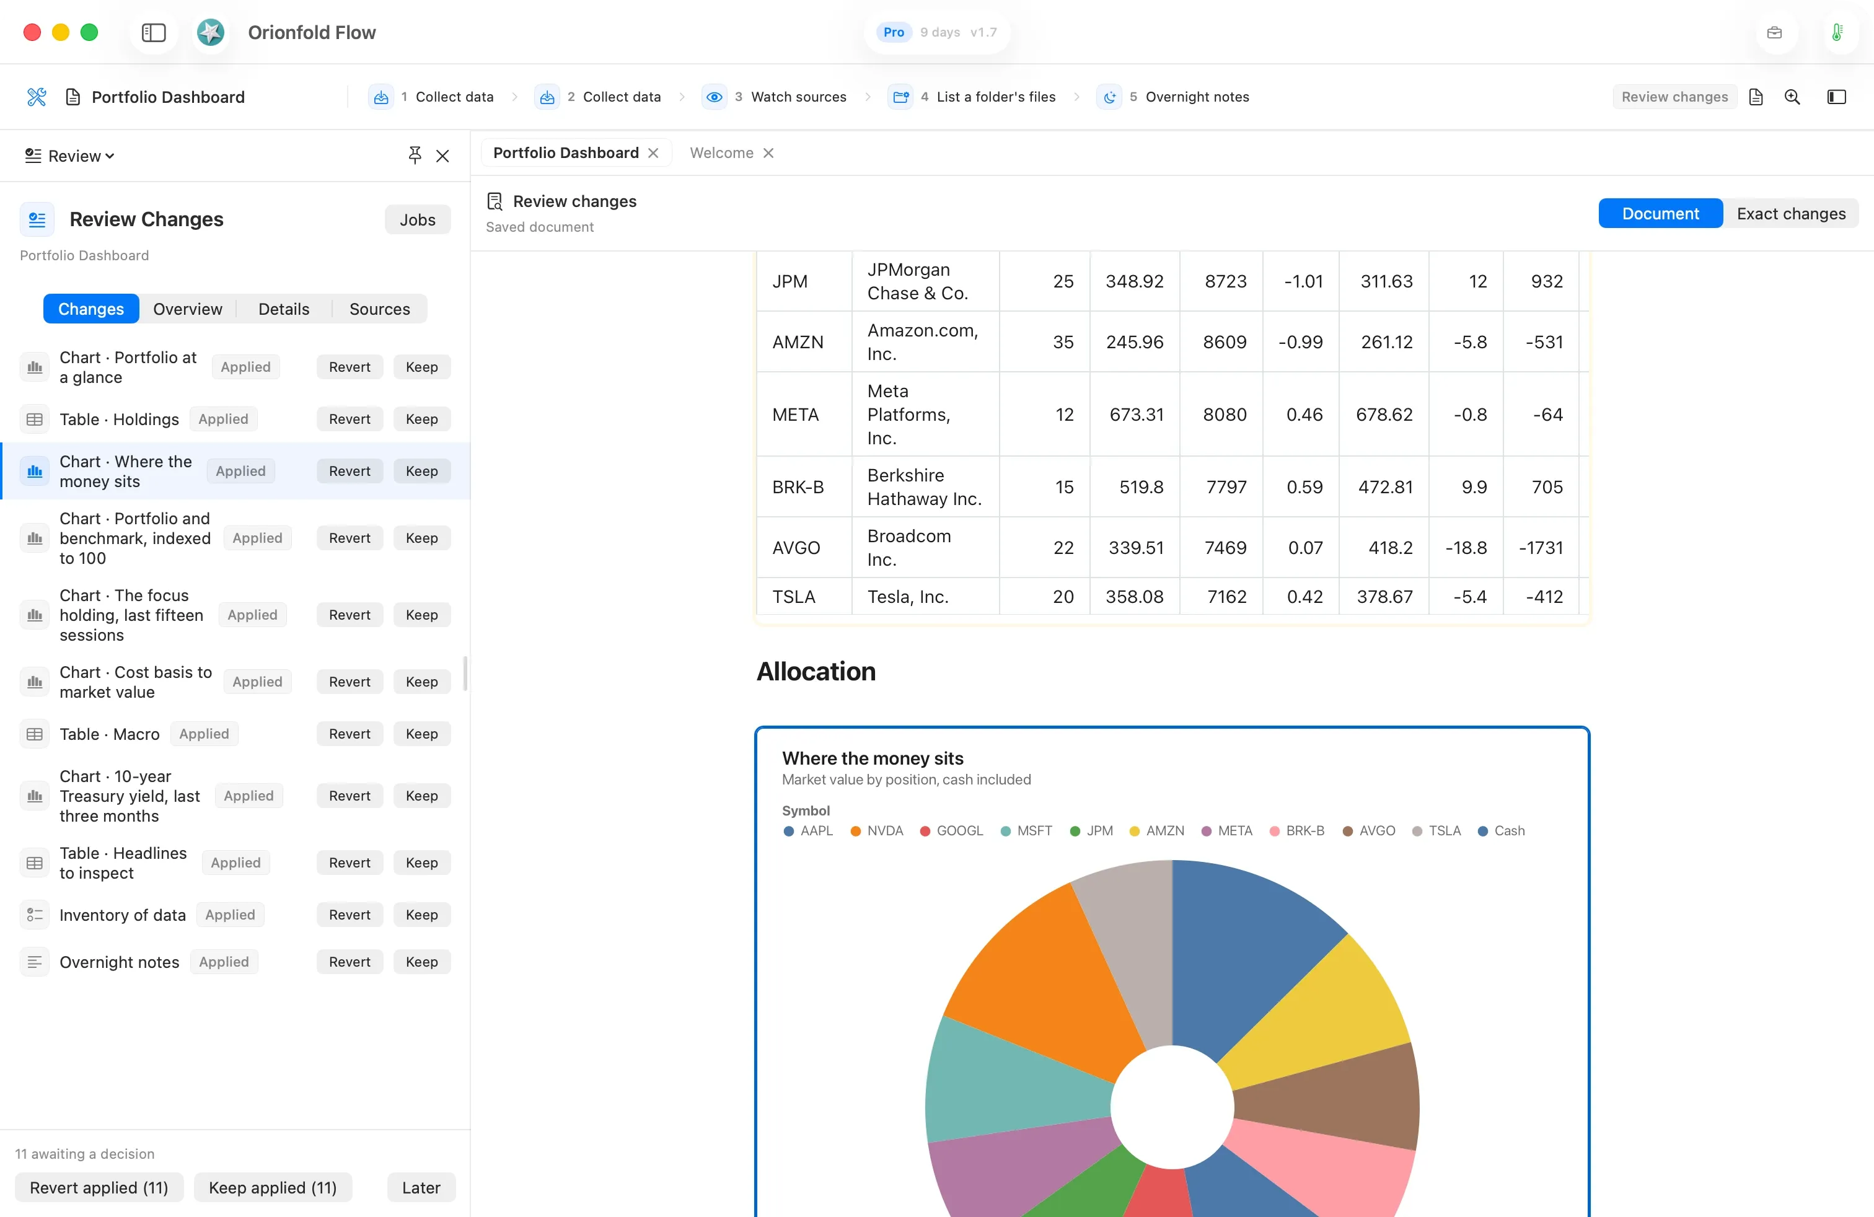Screen dimensions: 1874x1217
Task: Click the Overnight notes moon icon
Action: coord(1109,97)
